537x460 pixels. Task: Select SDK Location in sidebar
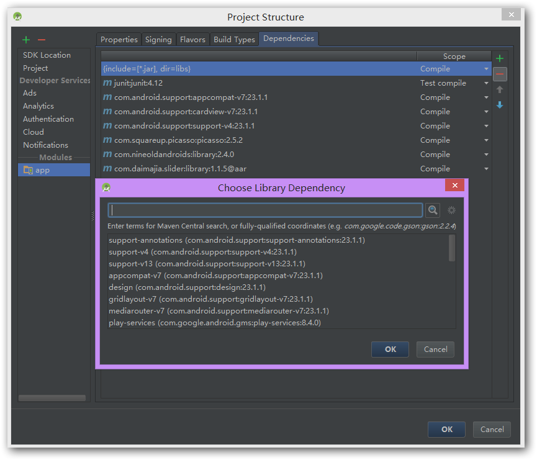47,55
